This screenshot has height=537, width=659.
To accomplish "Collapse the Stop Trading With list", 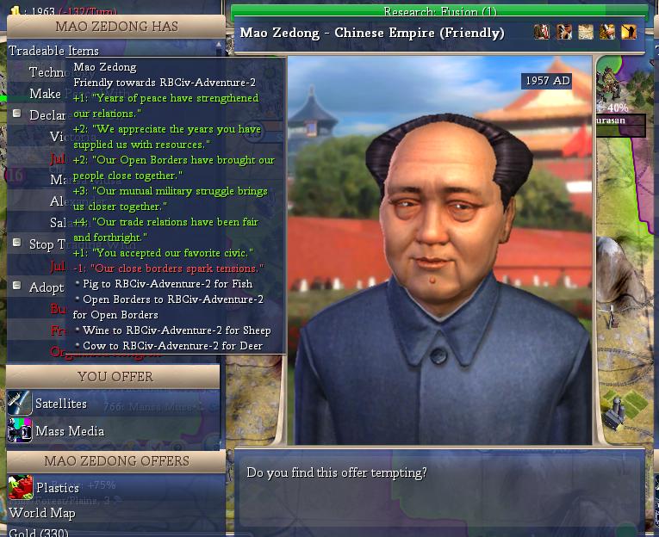I will pos(17,243).
